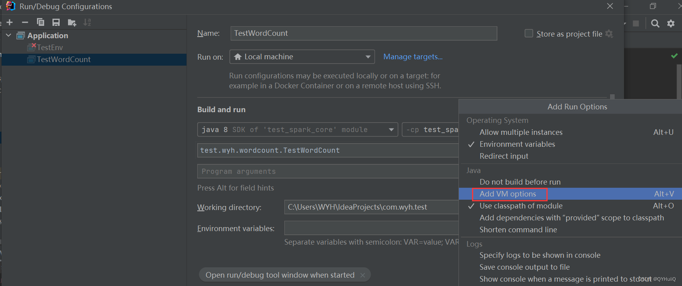Open the -cp classpath module dropdown
Image resolution: width=682 pixels, height=286 pixels.
430,130
